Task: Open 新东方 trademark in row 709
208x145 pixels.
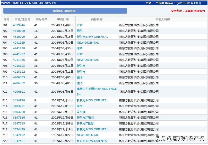Action: click(x=81, y=72)
